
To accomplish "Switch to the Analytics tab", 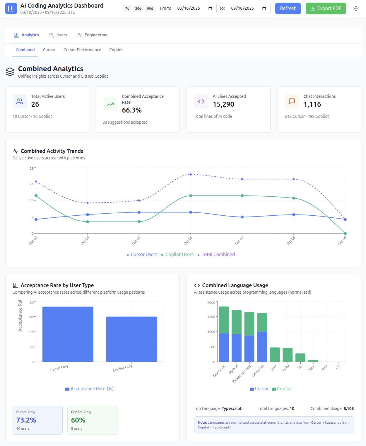I will tap(26, 35).
